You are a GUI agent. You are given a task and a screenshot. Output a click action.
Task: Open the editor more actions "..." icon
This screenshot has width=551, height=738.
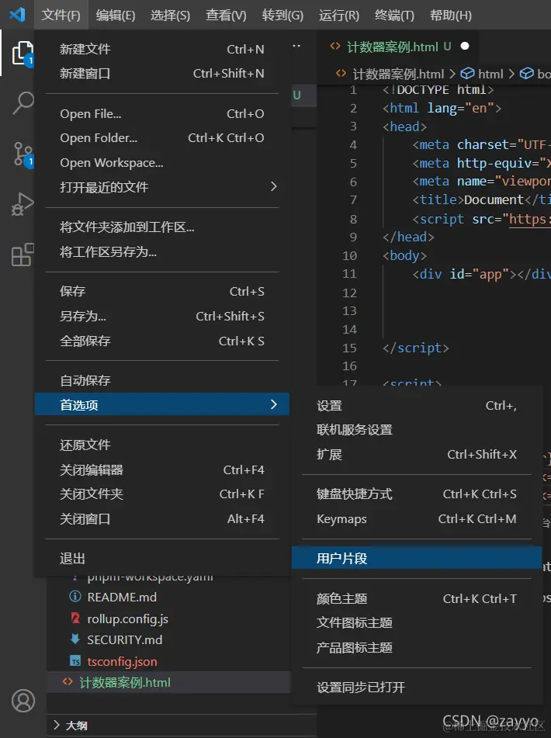tap(296, 45)
